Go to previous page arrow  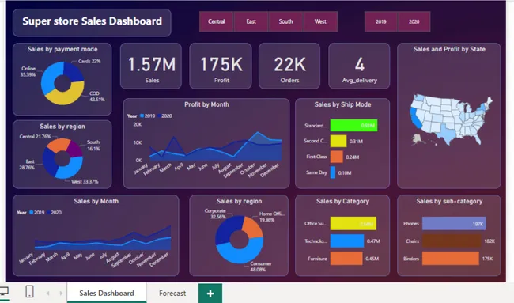coord(48,294)
